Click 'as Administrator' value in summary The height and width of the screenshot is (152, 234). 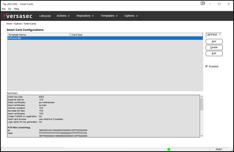pyautogui.click(x=47, y=103)
